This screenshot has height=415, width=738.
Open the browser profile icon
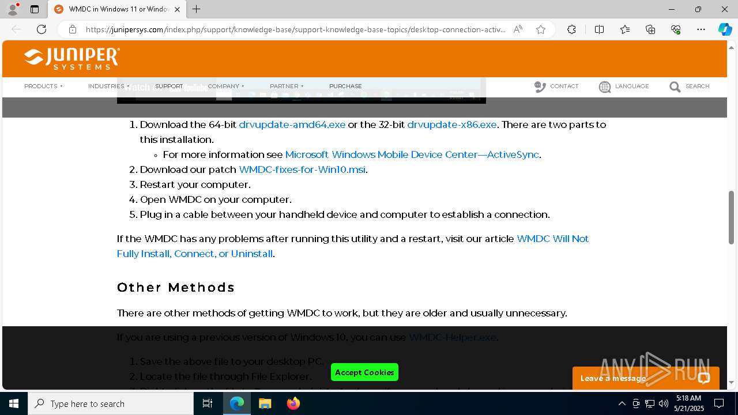[13, 9]
